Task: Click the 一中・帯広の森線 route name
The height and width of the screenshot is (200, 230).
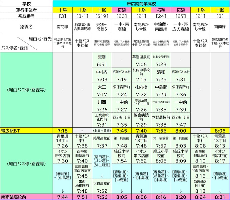Action: (181, 27)
